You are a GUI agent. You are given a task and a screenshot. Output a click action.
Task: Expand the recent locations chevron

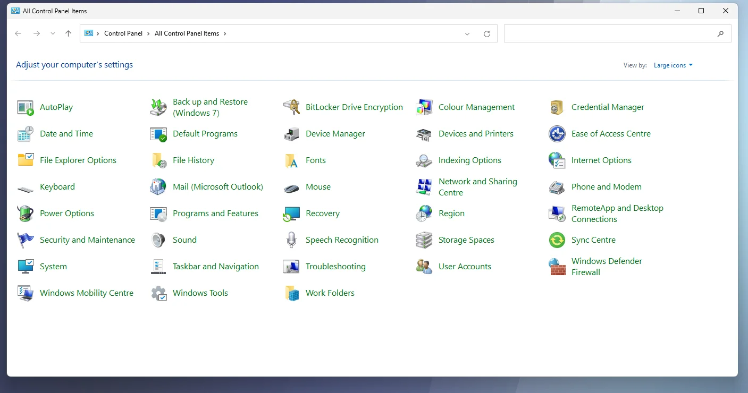point(53,33)
